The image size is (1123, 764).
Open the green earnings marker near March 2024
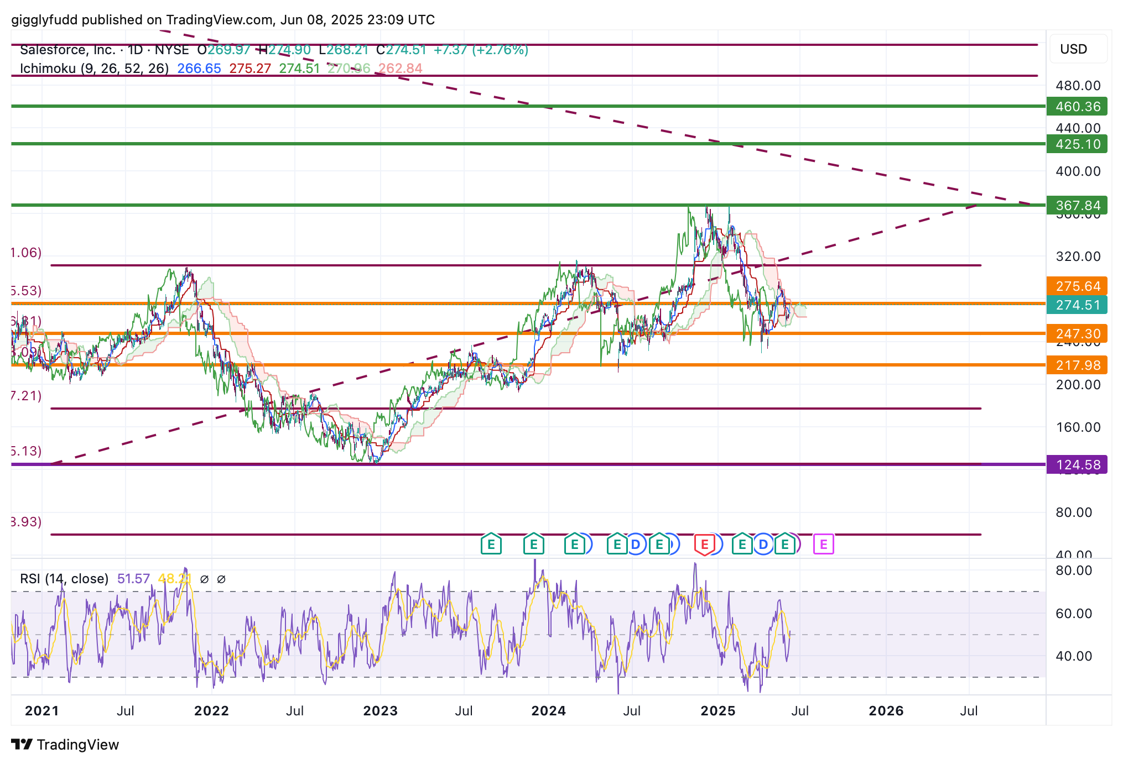pos(575,545)
